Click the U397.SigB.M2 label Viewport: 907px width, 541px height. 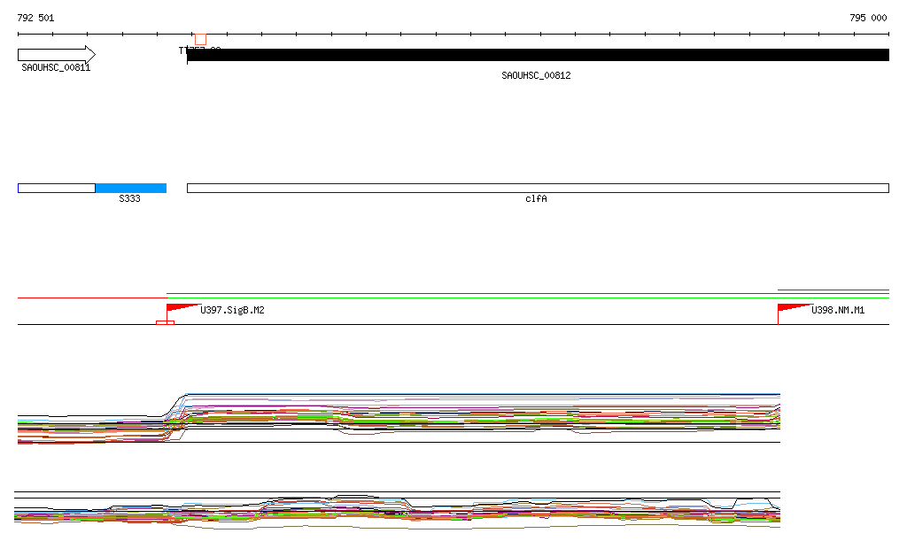click(x=233, y=311)
